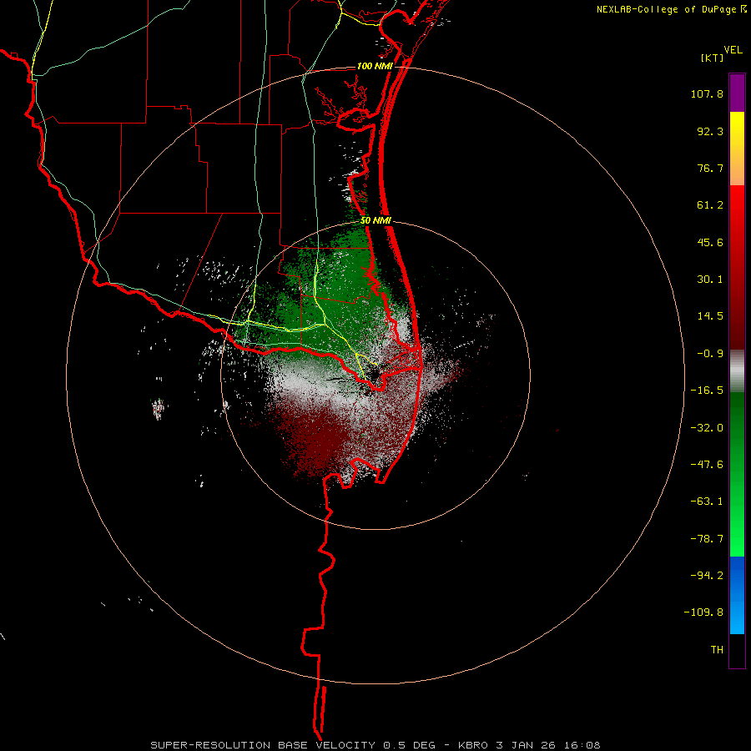The height and width of the screenshot is (751, 751).
Task: Pick the black TH segment of the velocity scale
Action: [x=737, y=650]
